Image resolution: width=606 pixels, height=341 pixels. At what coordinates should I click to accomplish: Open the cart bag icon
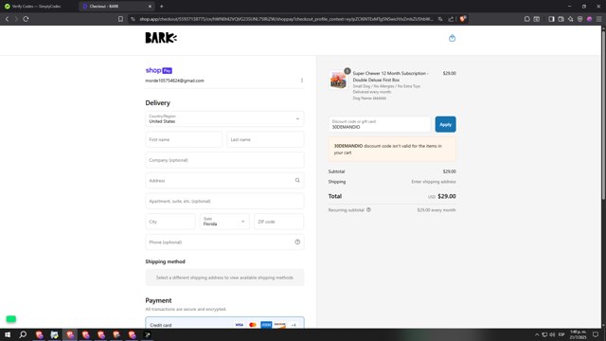(x=452, y=38)
